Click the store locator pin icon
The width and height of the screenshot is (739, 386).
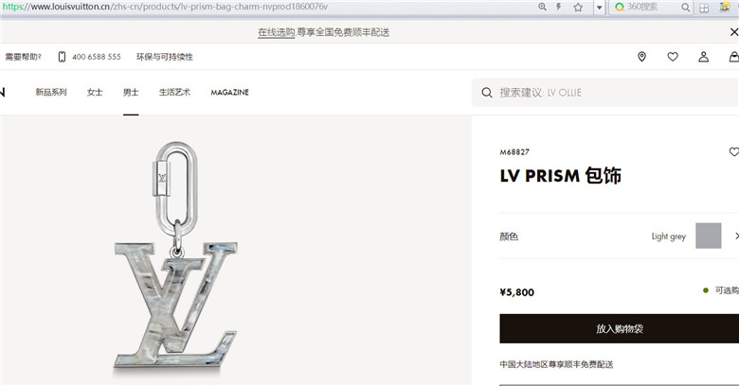coord(641,57)
